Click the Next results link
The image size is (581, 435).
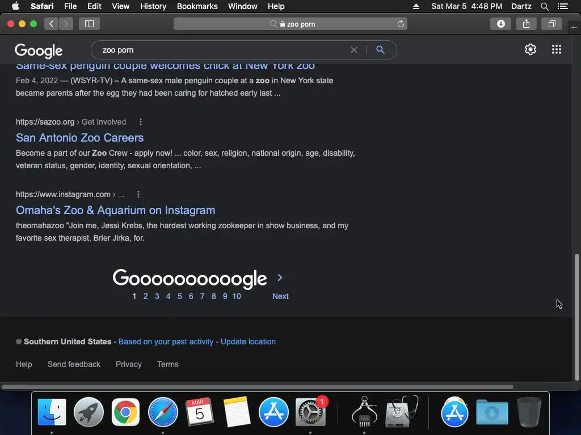point(280,296)
